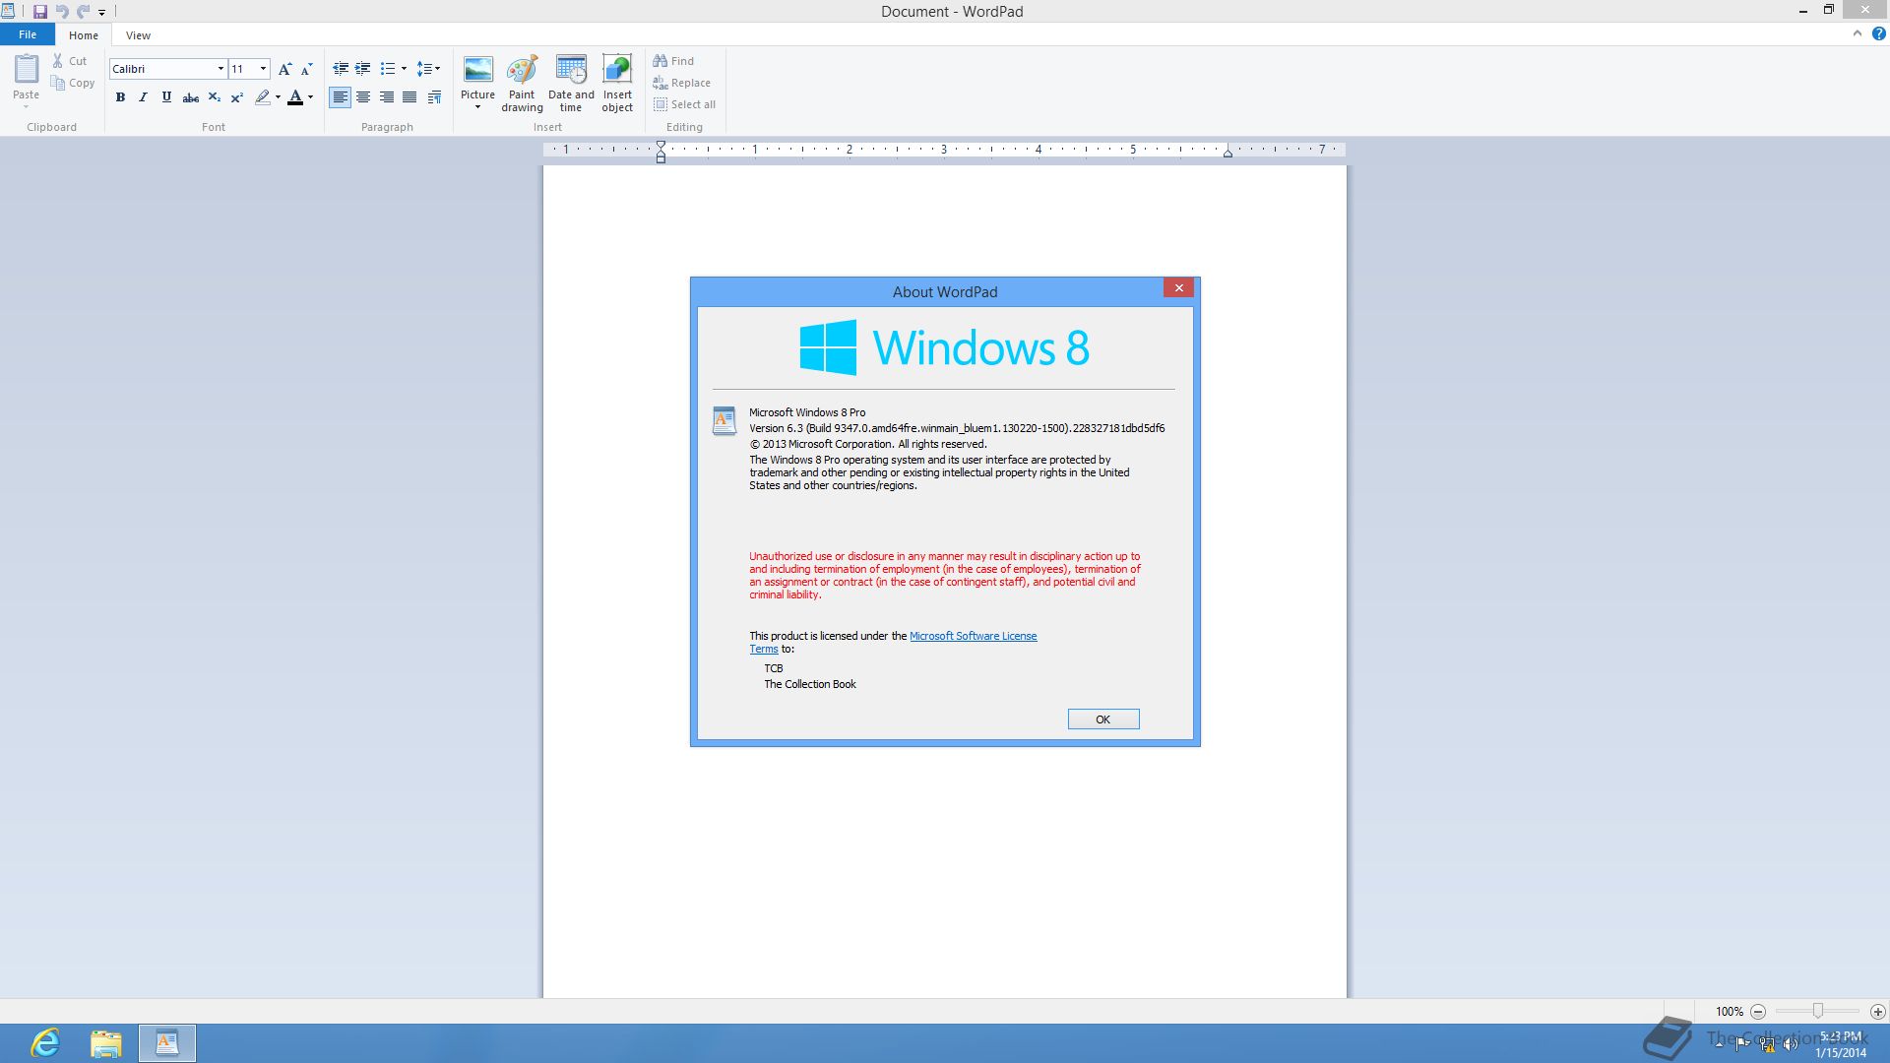Toggle Bold formatting
The width and height of the screenshot is (1890, 1063).
tap(120, 97)
